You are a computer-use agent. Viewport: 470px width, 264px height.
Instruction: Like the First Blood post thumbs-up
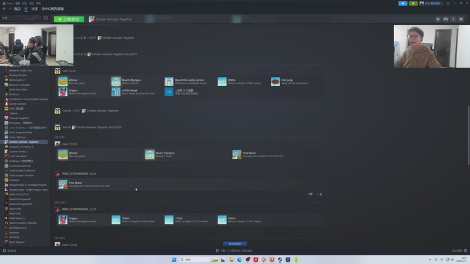(321, 194)
